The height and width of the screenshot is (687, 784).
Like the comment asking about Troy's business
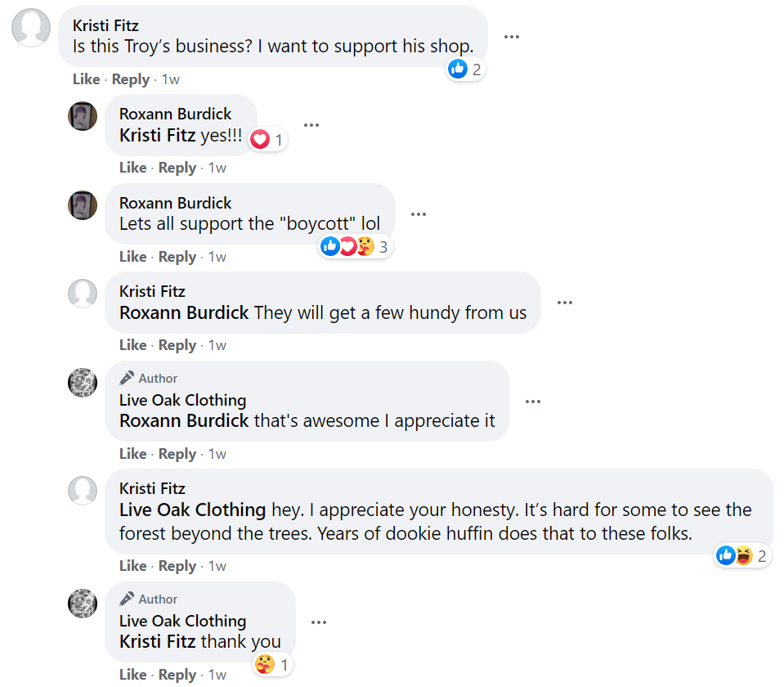click(x=86, y=79)
